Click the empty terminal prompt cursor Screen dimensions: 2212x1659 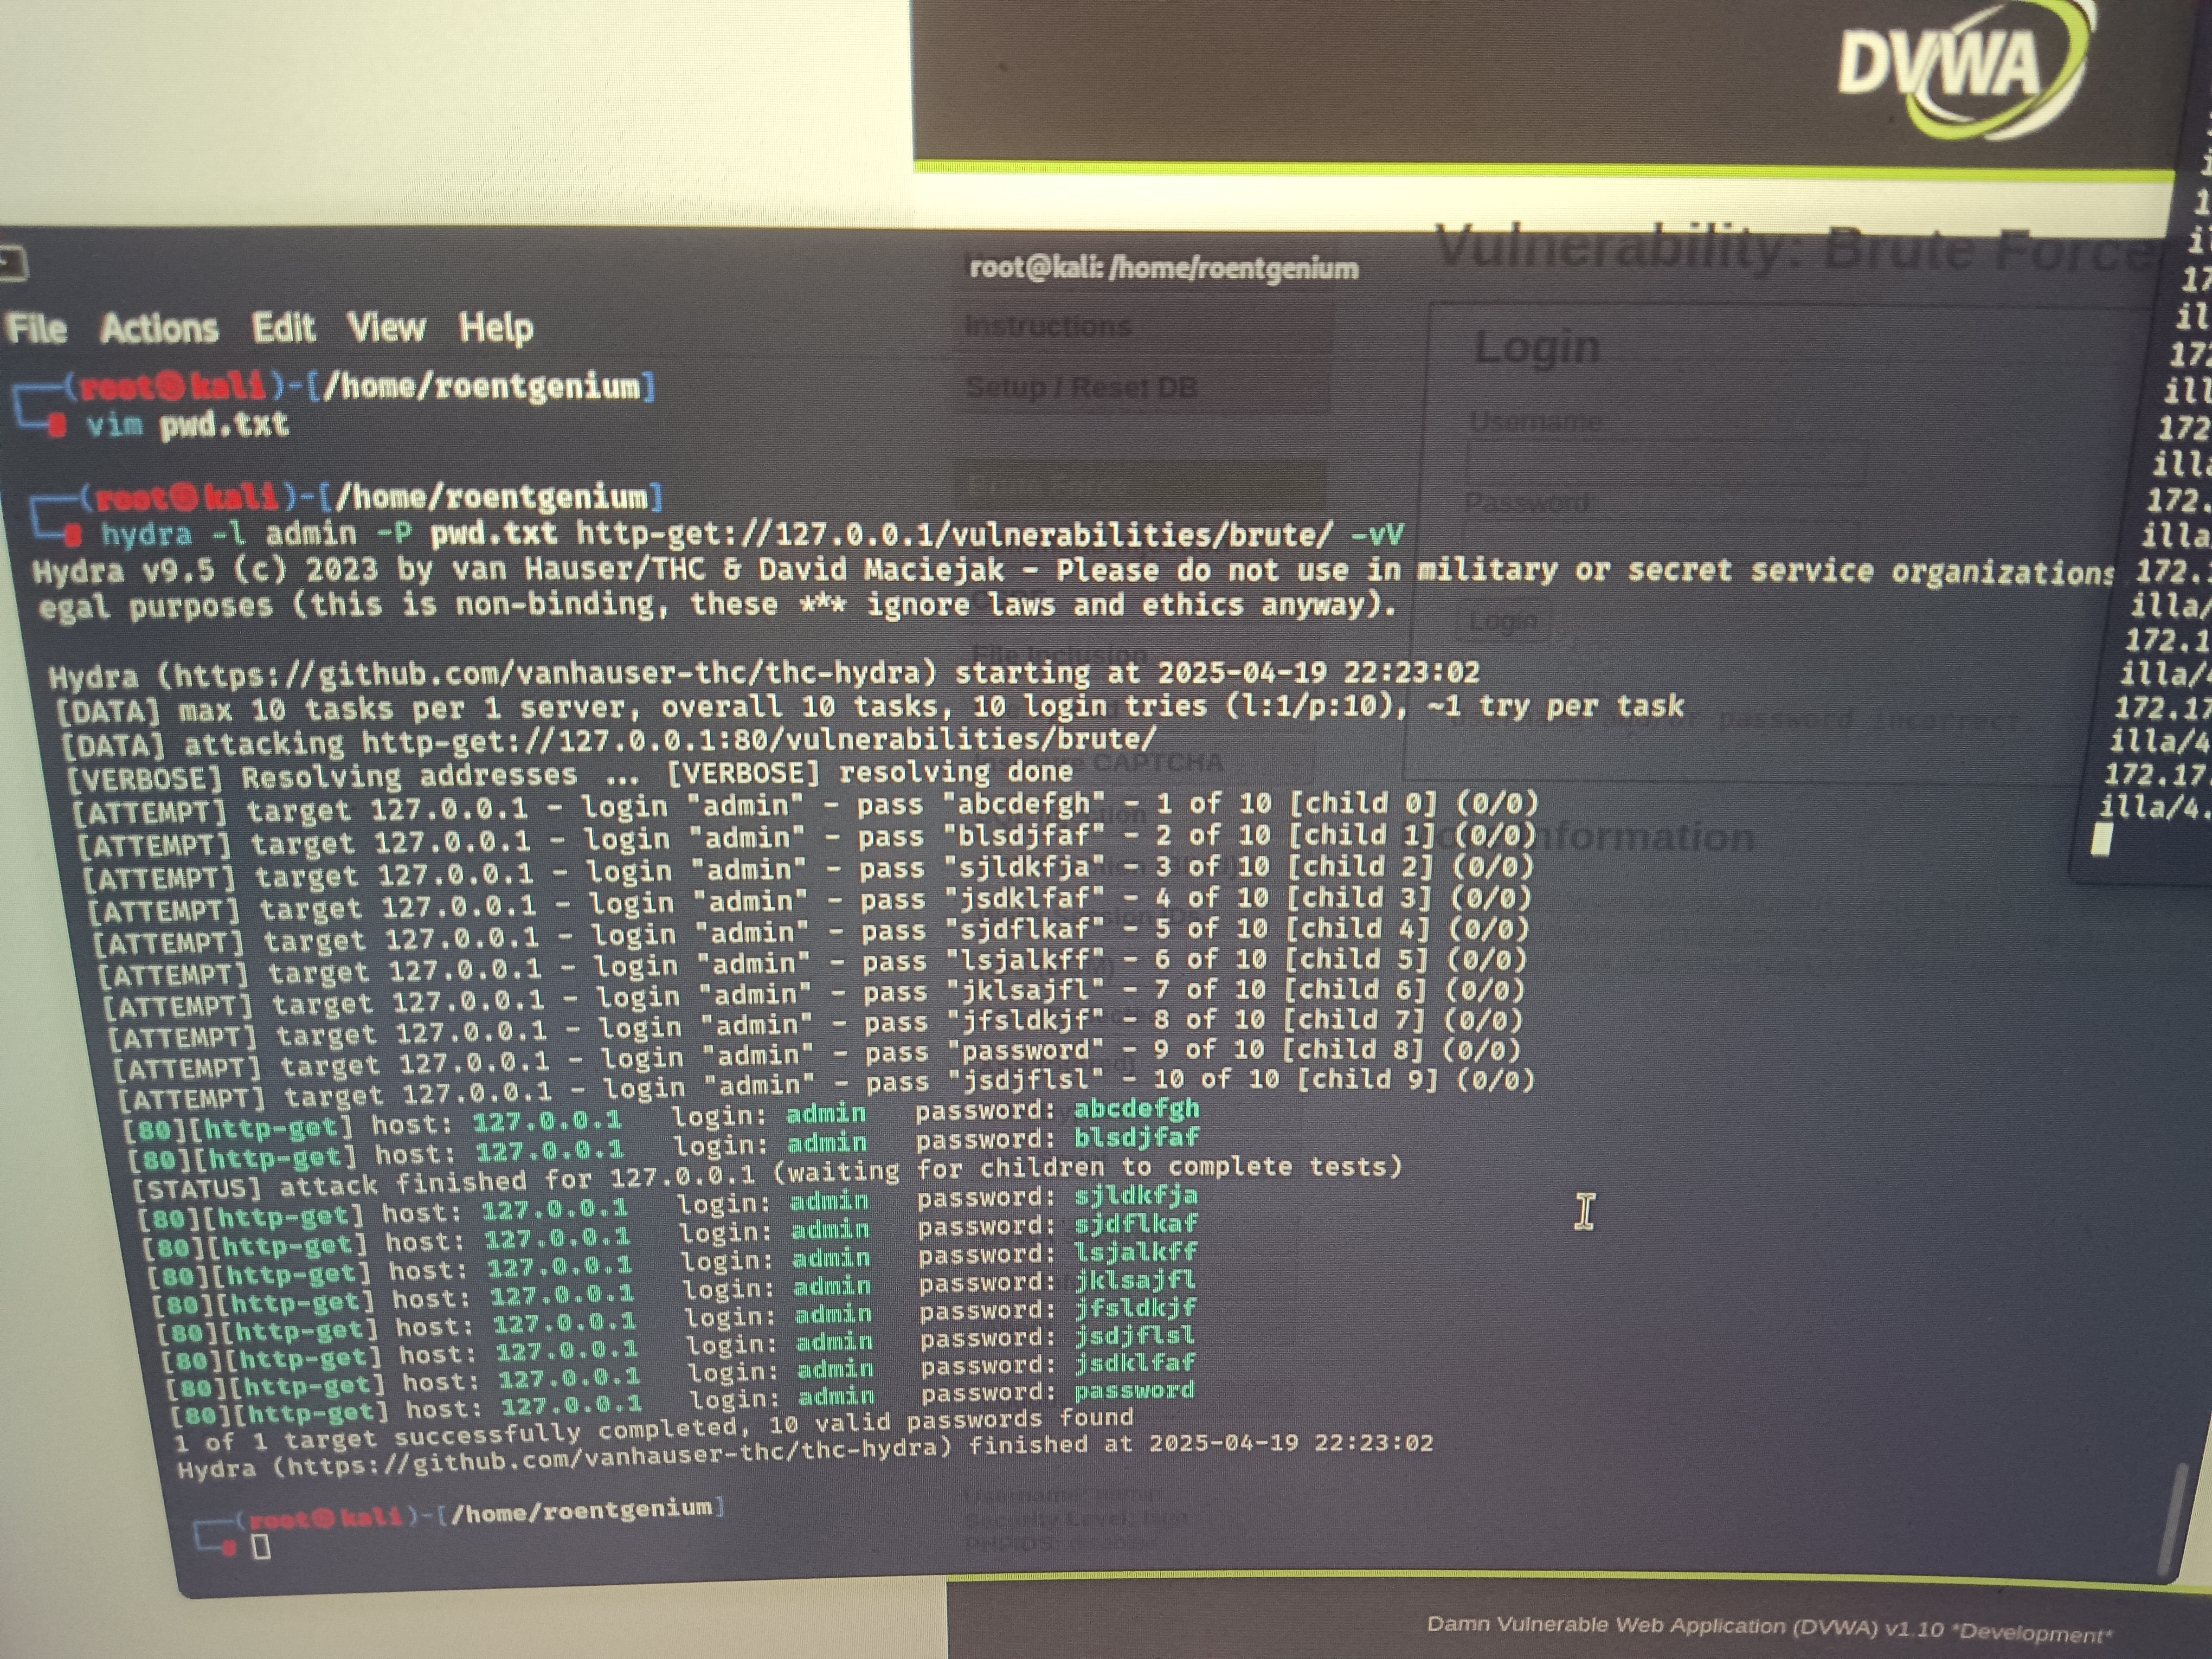pyautogui.click(x=261, y=1546)
